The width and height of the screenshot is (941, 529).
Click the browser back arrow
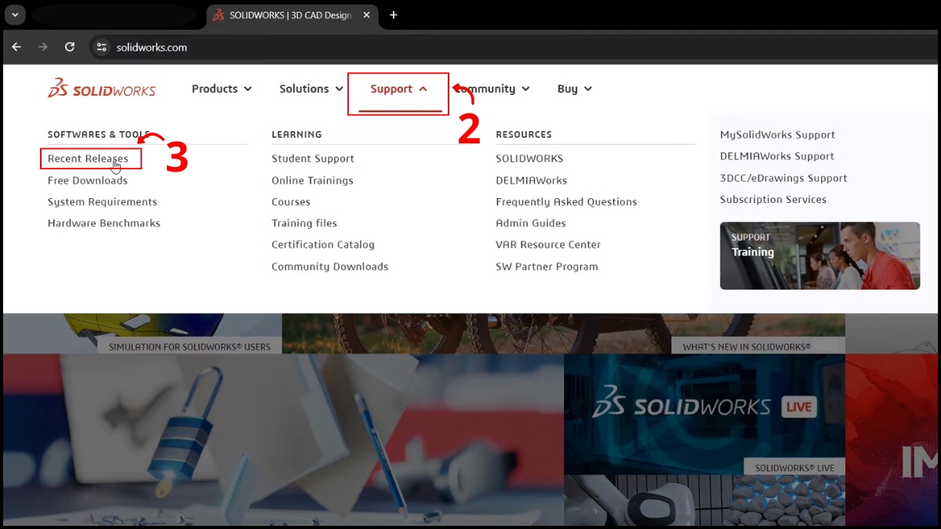click(x=16, y=47)
